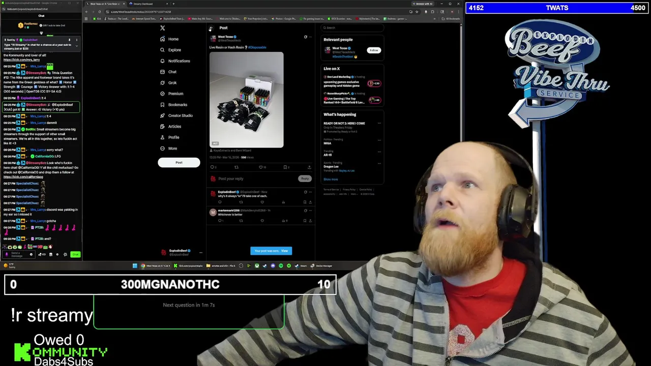Viewport: 651px width, 366px height.
Task: Open Device Manager from the taskbar
Action: tap(321, 266)
